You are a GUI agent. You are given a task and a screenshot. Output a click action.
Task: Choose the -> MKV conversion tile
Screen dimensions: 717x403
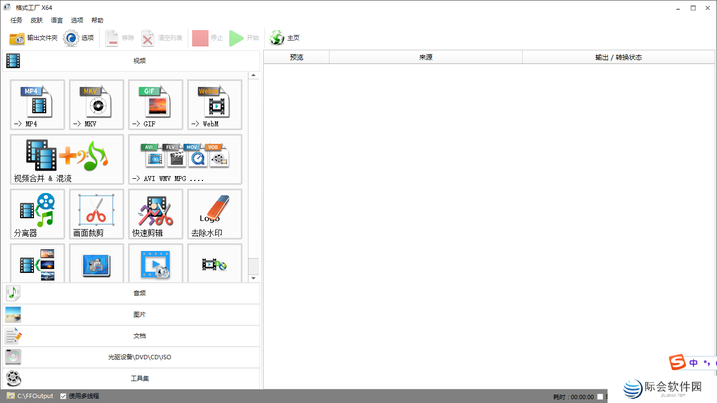pos(96,104)
